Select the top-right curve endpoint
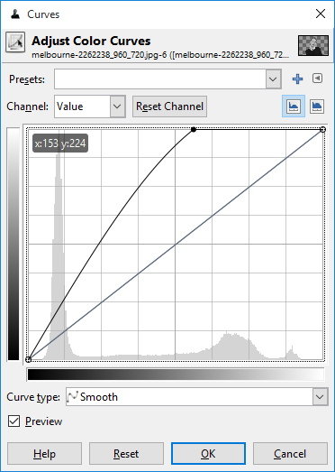This screenshot has height=472, width=335. pos(322,129)
